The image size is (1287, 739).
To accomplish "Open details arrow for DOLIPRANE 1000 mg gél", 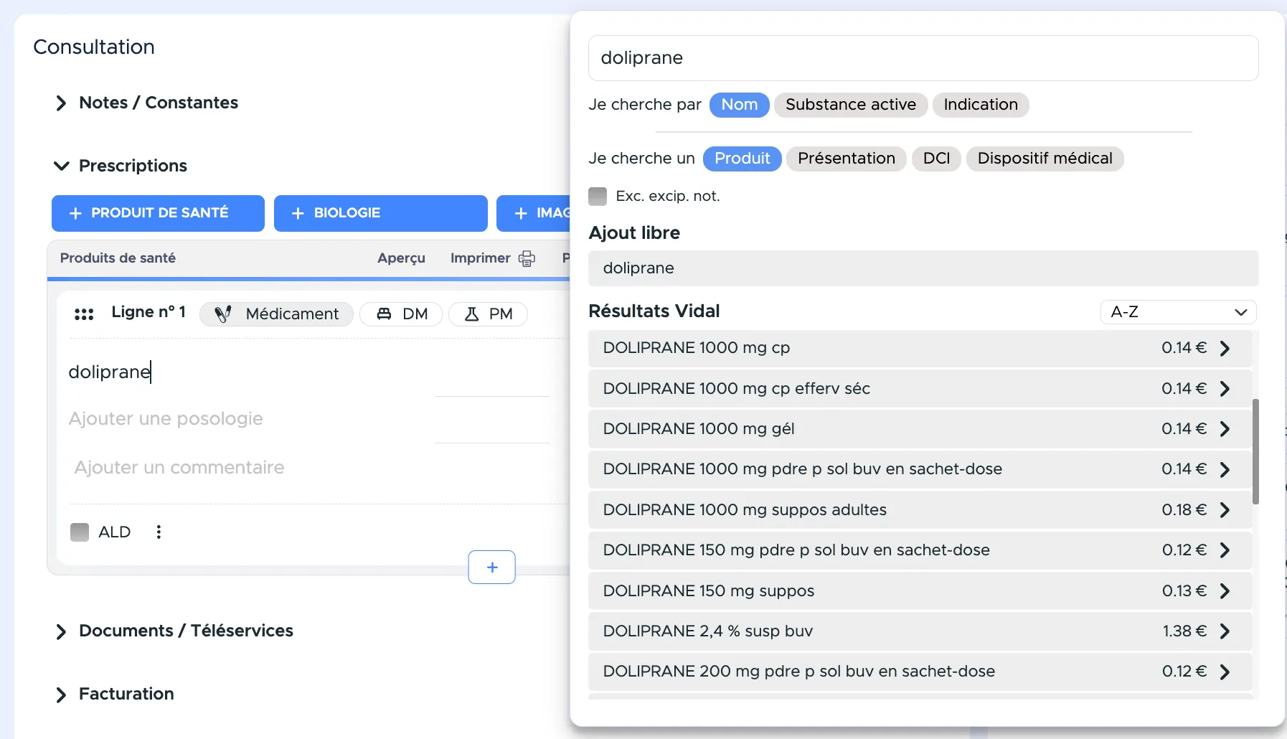I will (x=1225, y=428).
